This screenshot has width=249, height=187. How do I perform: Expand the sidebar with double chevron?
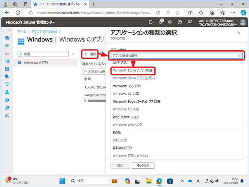[x=9, y=30]
